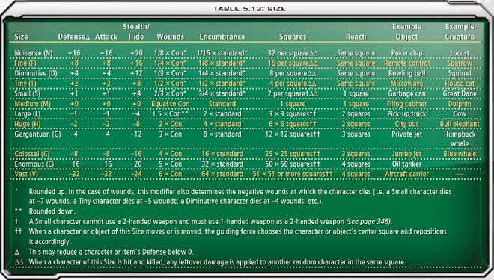494x280 pixels.
Task: Click the footnote about Defense below 0
Action: 112,252
